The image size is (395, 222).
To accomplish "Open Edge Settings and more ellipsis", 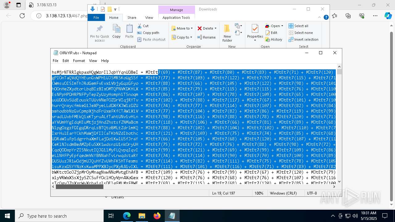I will click(375, 16).
